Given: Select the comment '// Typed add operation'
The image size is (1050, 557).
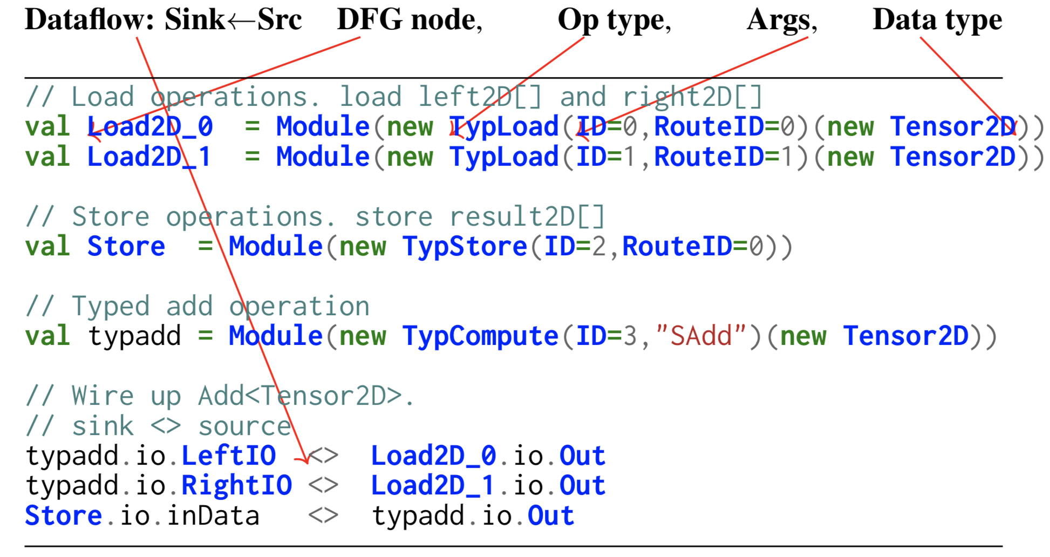Looking at the screenshot, I should click(197, 307).
